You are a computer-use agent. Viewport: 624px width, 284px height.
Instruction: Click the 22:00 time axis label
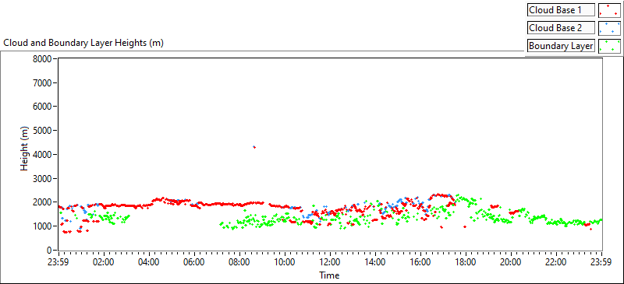[556, 262]
